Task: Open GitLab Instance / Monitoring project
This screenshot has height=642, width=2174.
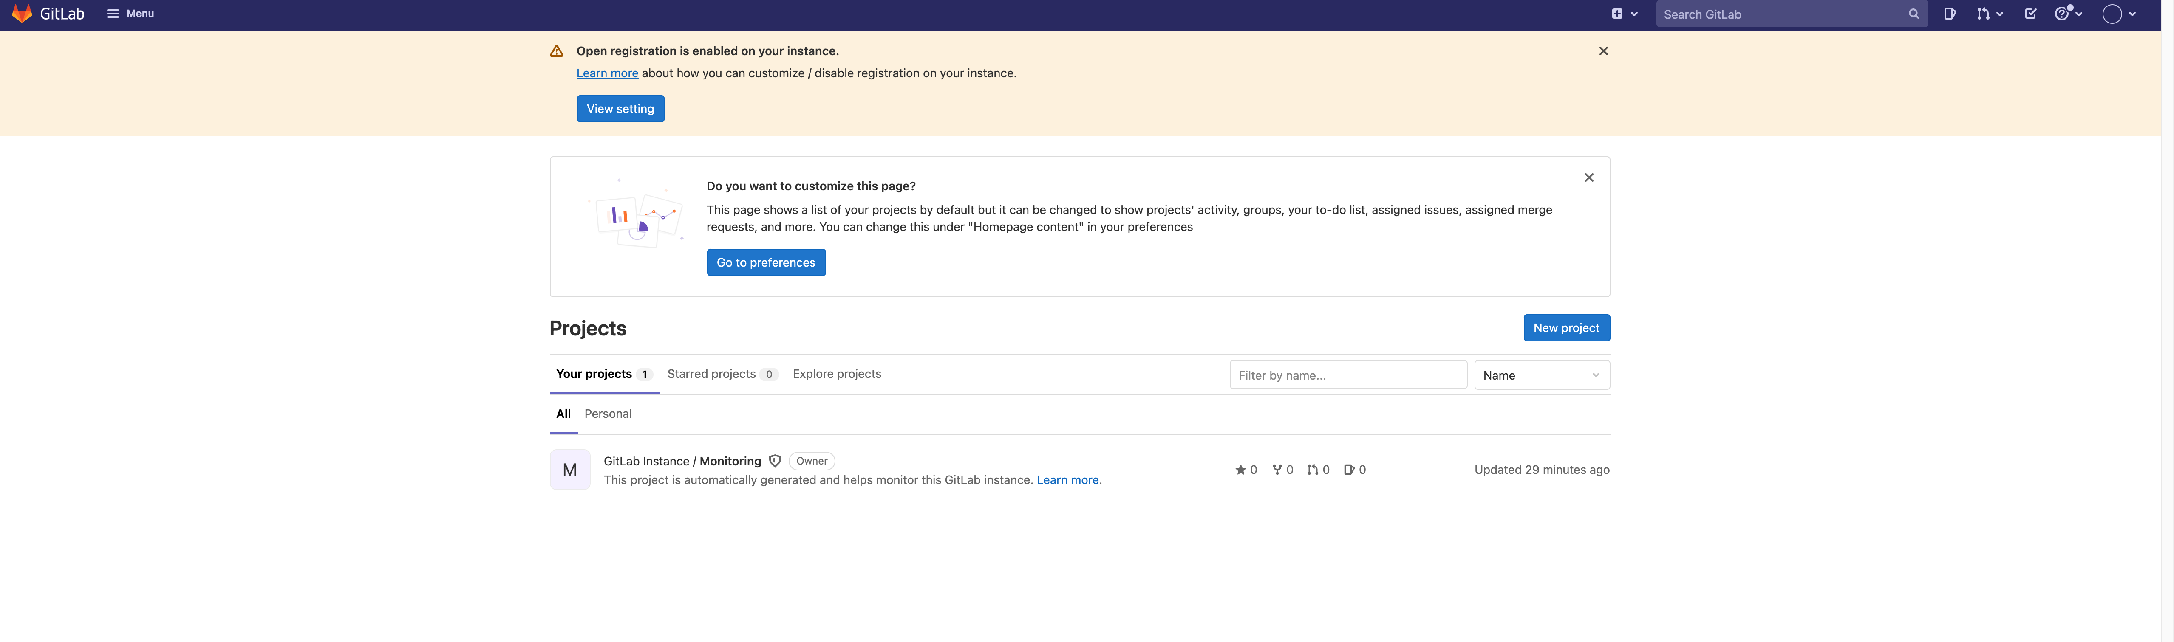Action: click(x=682, y=462)
